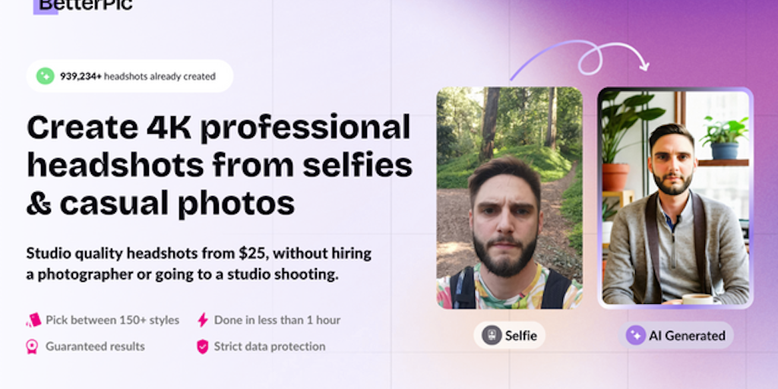Click the BetterPic logo
Screen dimensions: 778x389
click(83, 6)
